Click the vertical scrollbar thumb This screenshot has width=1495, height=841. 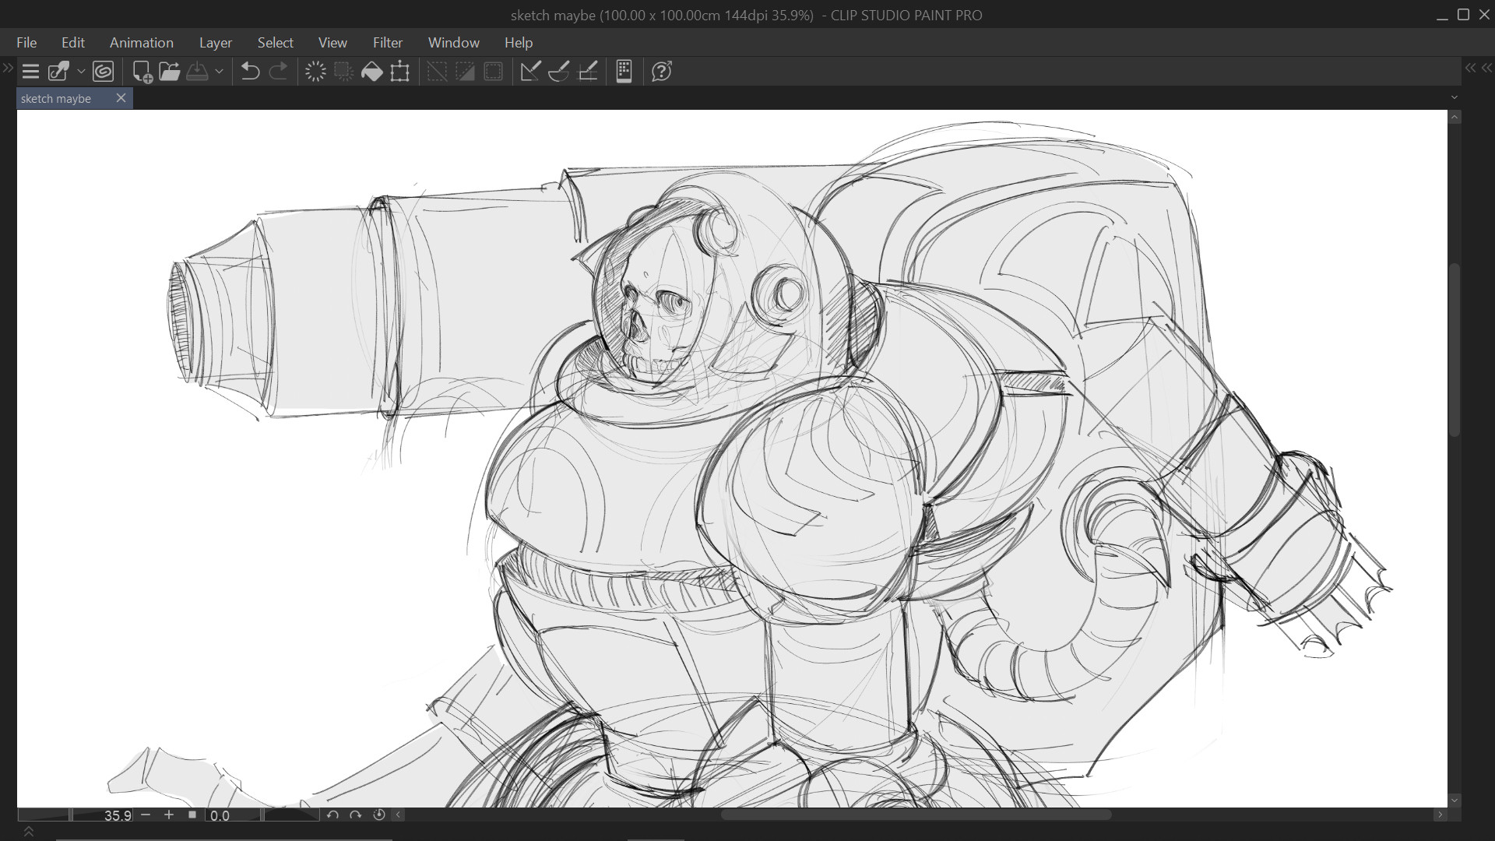click(x=1455, y=350)
